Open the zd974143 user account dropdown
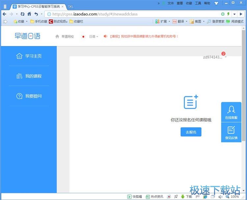This screenshot has height=200, width=247. (x=215, y=57)
